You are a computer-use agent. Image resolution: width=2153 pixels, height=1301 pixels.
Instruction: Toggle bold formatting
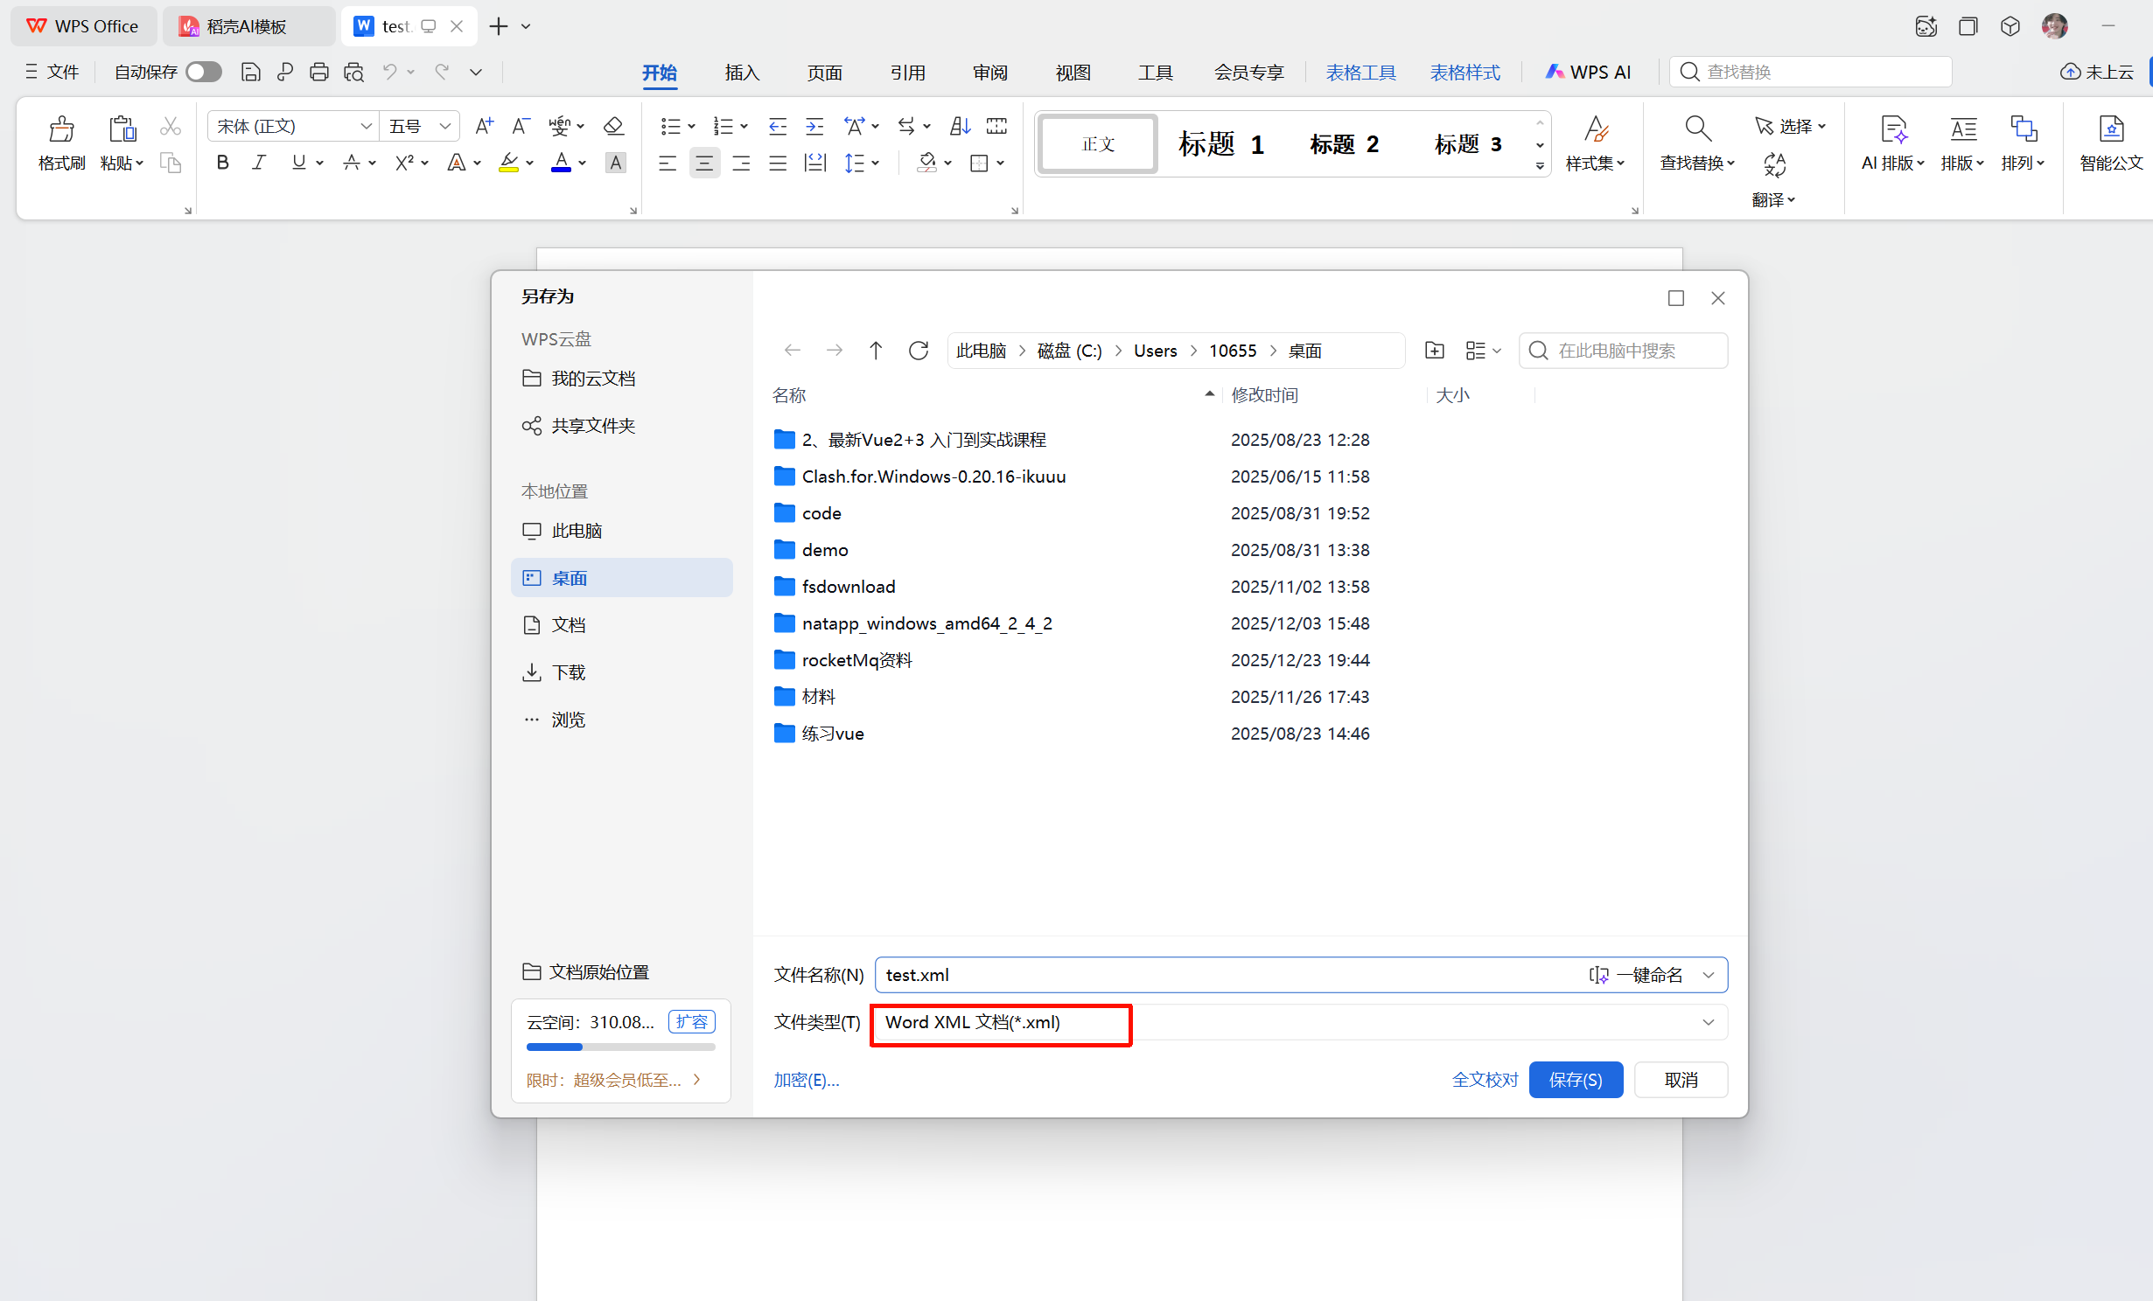pos(223,163)
